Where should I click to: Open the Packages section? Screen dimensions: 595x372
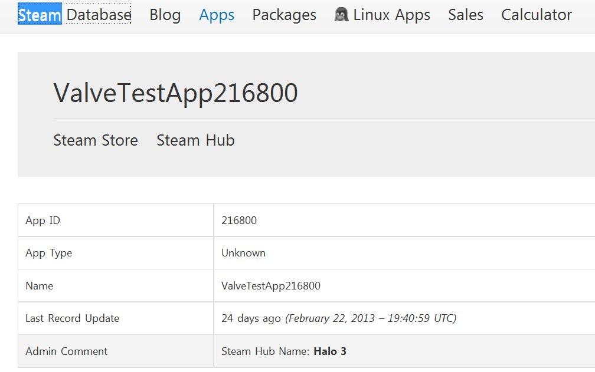285,15
